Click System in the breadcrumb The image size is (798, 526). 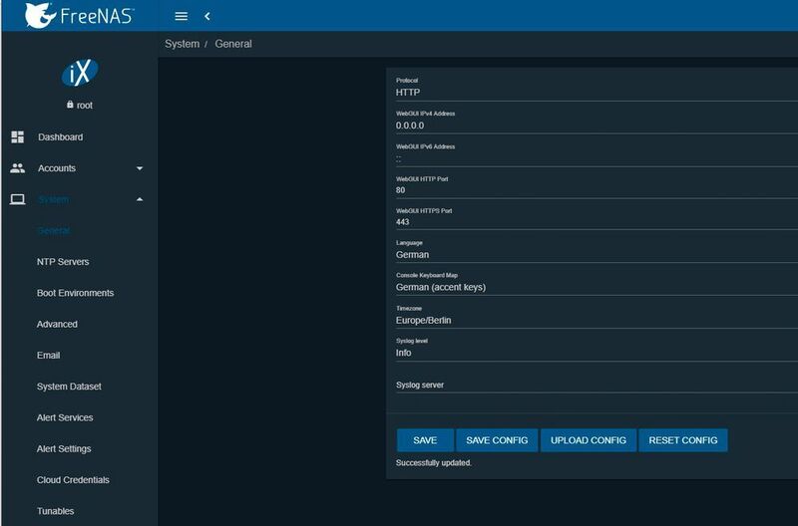(182, 44)
